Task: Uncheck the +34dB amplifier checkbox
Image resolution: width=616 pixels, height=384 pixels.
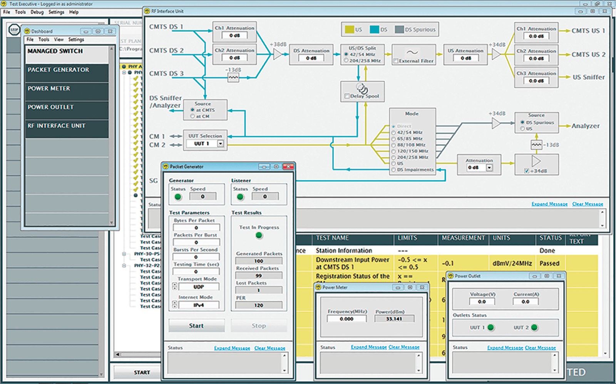Action: (x=526, y=171)
